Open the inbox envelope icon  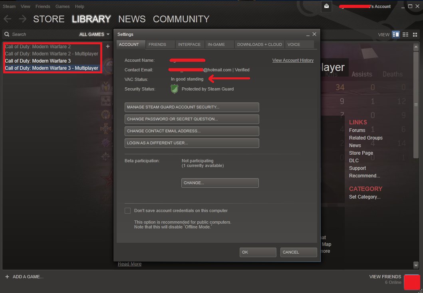point(326,6)
